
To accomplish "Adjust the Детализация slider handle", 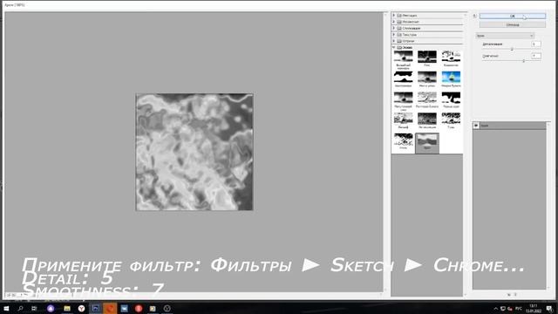I will 512,49.
